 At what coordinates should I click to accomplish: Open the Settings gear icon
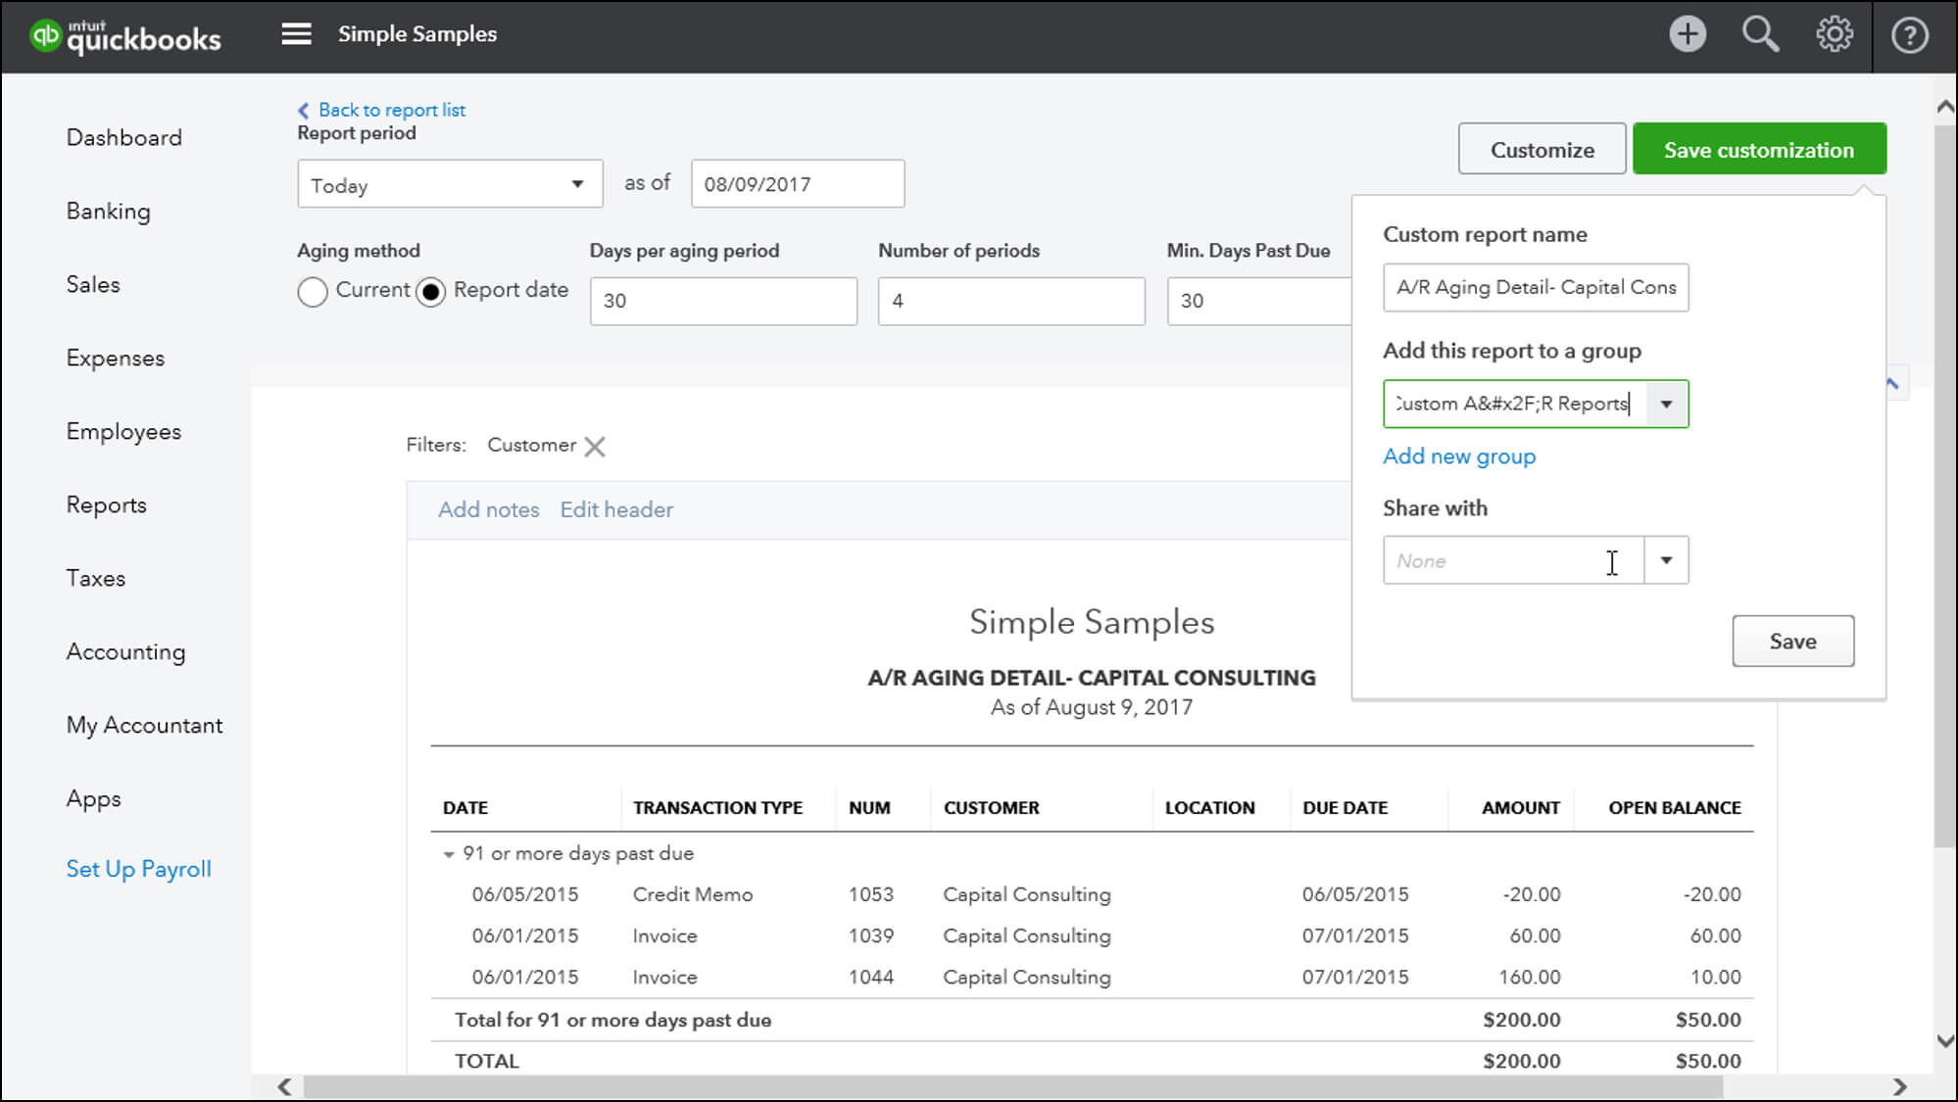tap(1835, 35)
